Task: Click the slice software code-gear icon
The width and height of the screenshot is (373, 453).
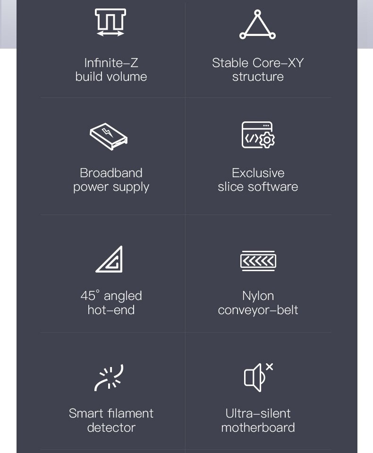Action: coord(258,135)
